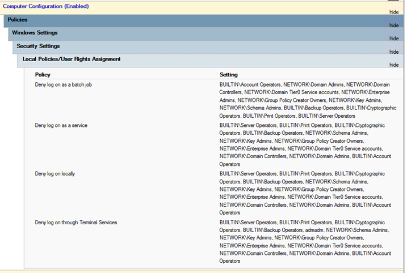Select the Deny log on as a batch job policy
Viewport: 407px width, 273px height.
(x=63, y=84)
